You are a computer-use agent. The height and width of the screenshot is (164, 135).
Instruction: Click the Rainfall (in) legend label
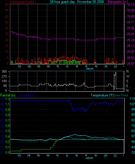coord(8,95)
